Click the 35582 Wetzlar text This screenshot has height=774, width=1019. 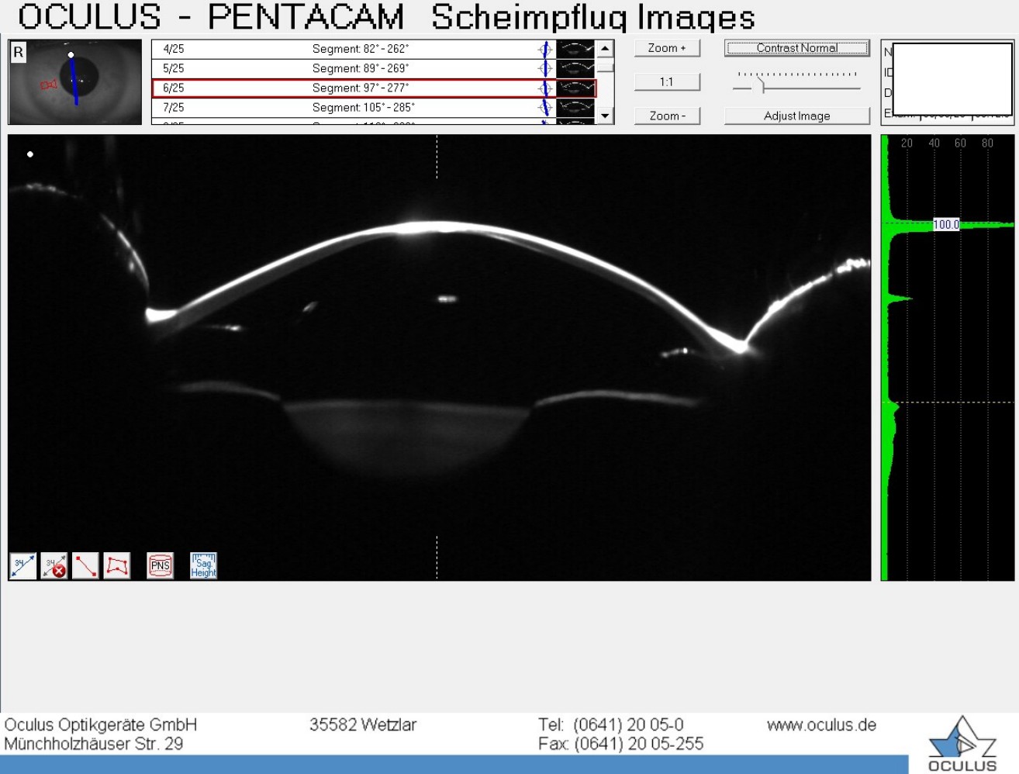click(x=363, y=725)
